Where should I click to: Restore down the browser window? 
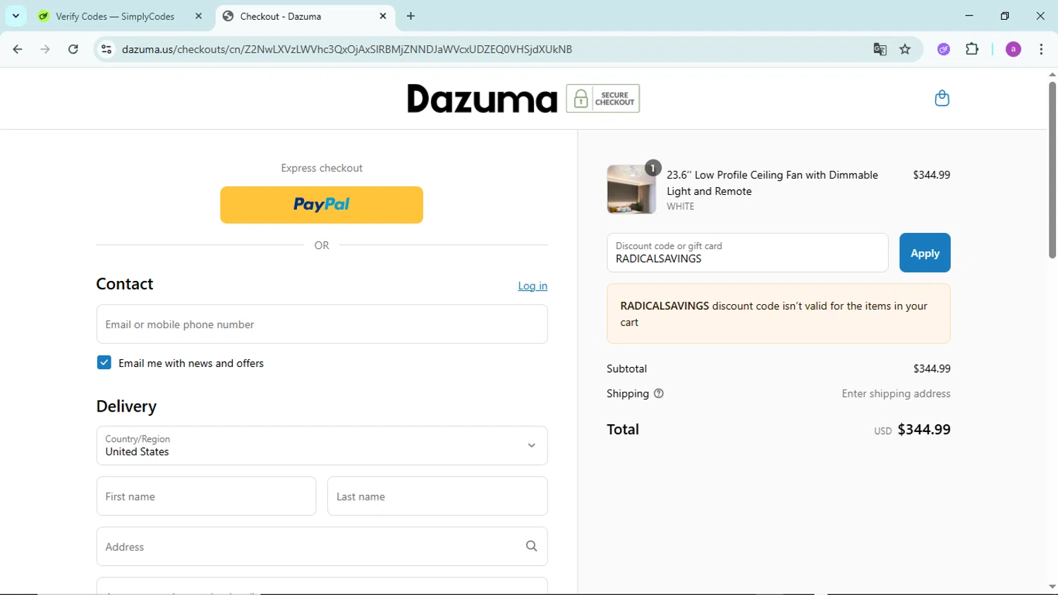1005,16
